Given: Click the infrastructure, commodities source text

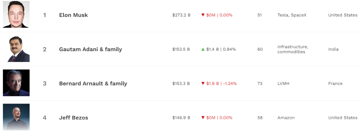Looking at the screenshot, I should (293, 49).
